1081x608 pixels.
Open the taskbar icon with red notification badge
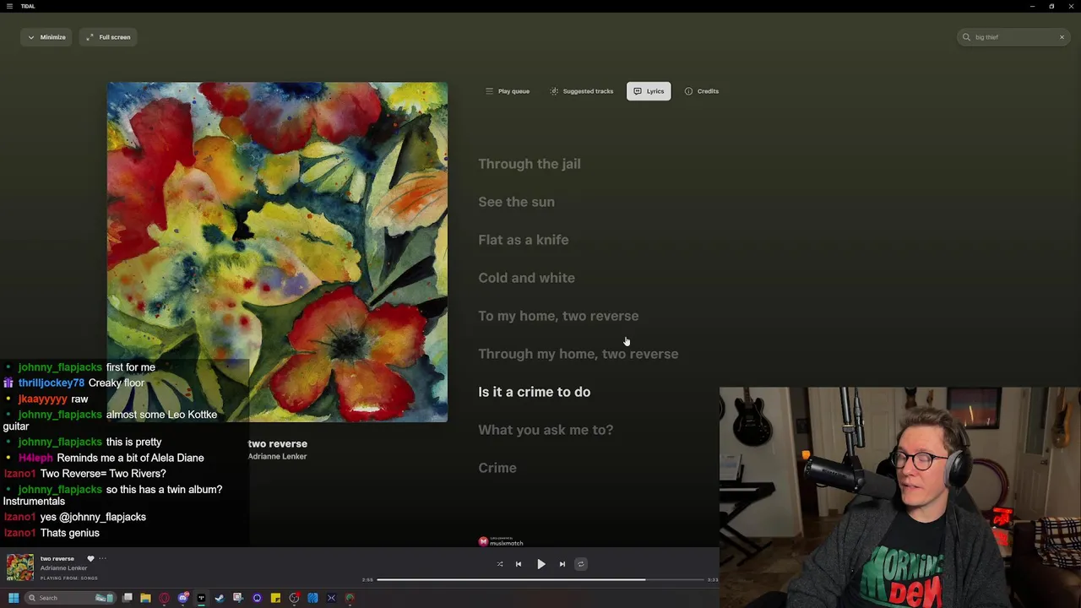point(294,598)
